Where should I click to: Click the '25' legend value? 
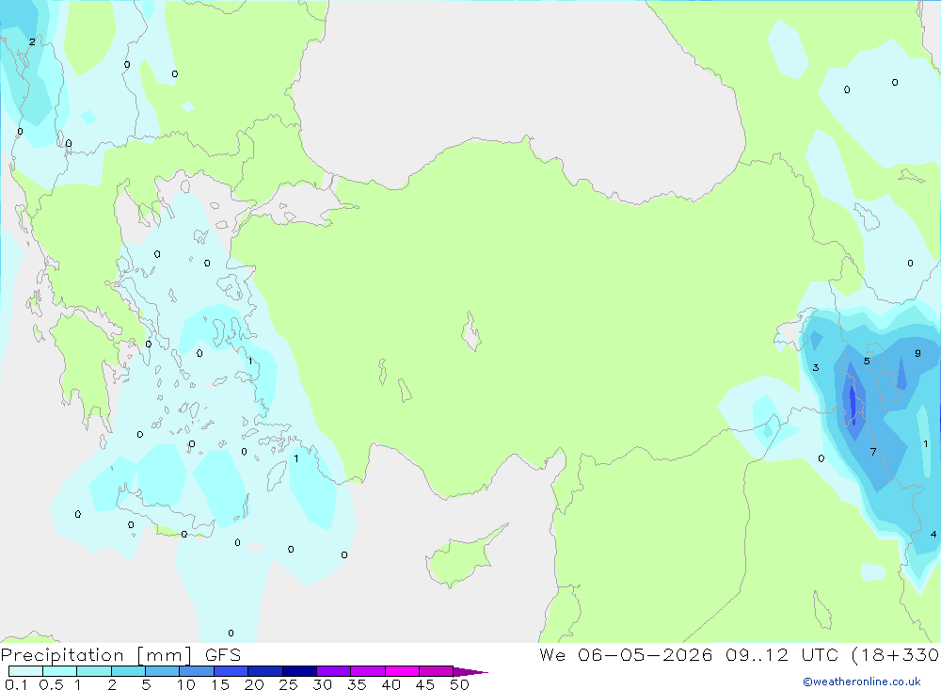click(288, 684)
